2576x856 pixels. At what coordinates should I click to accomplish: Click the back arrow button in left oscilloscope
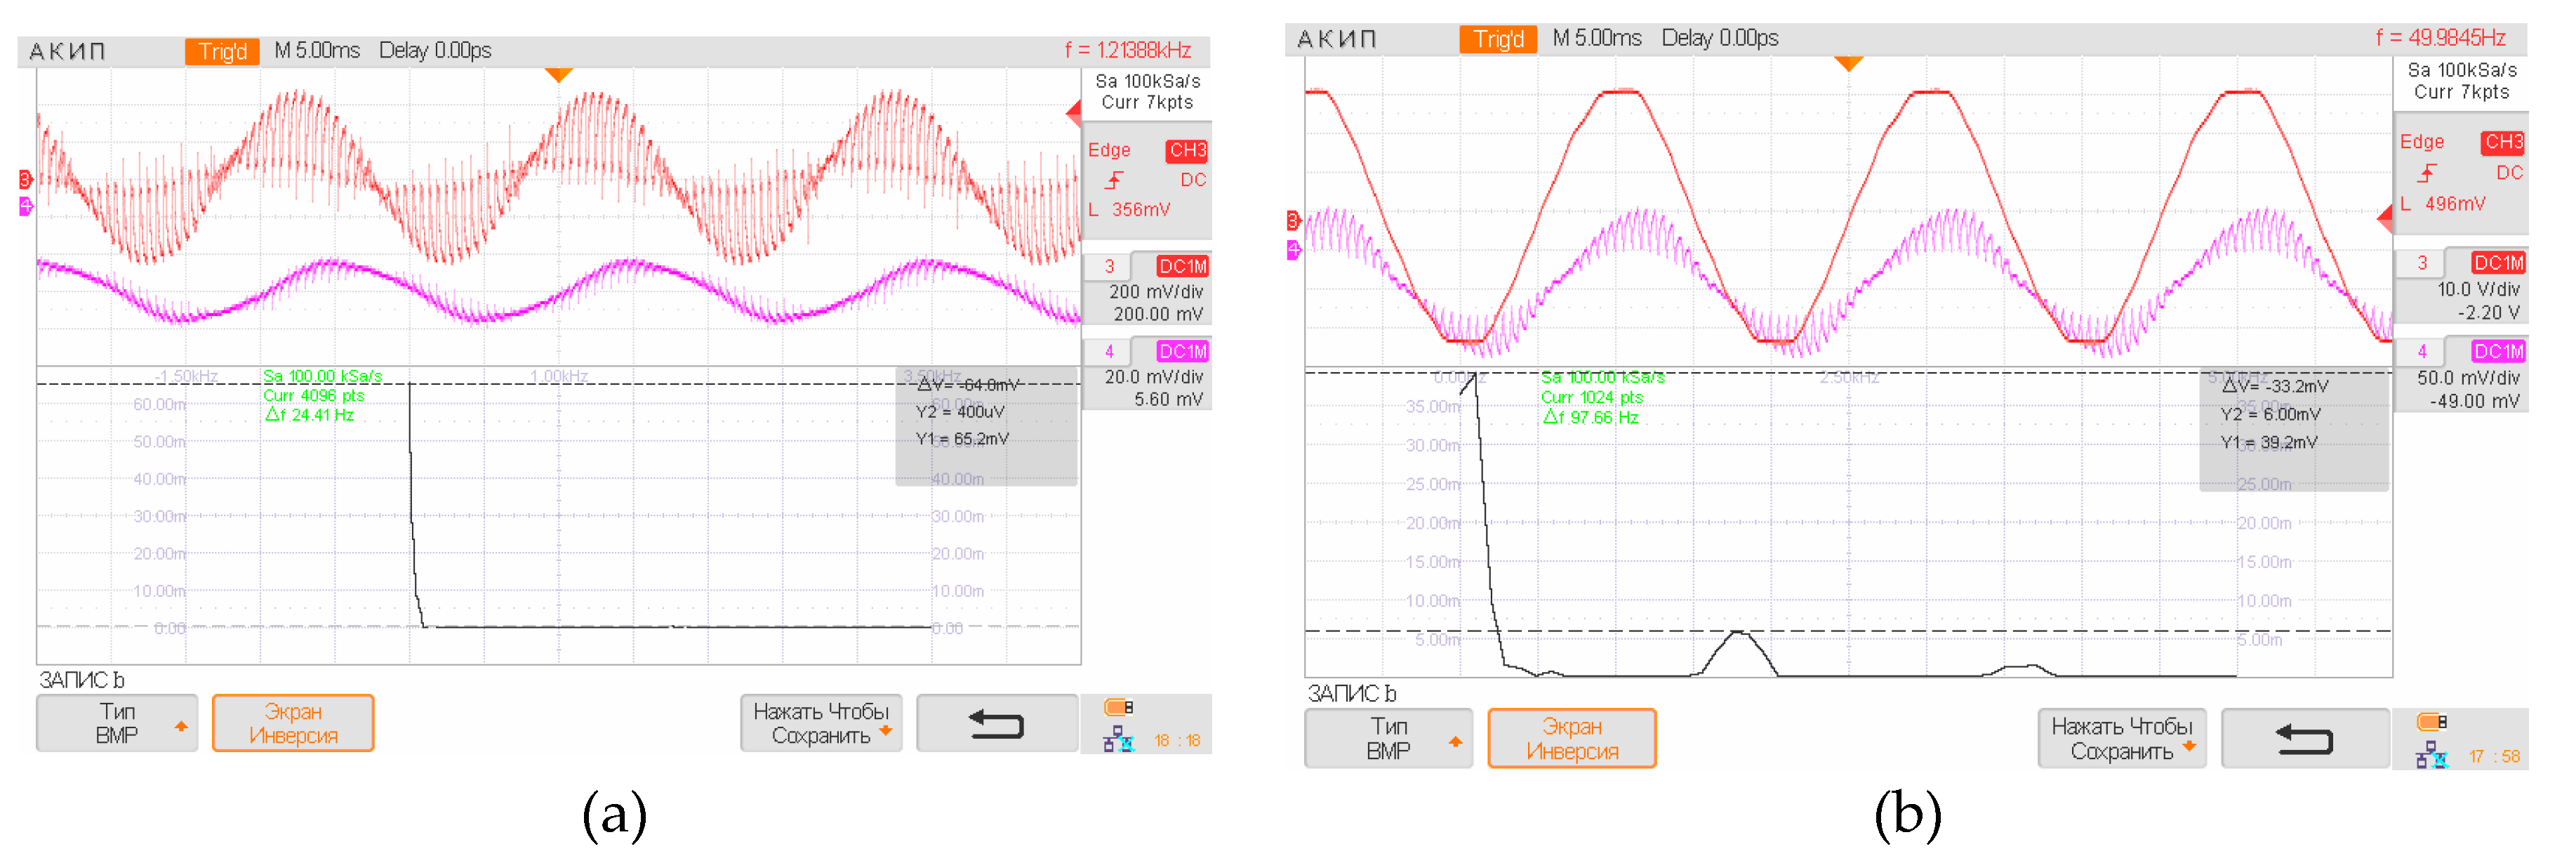tap(996, 723)
